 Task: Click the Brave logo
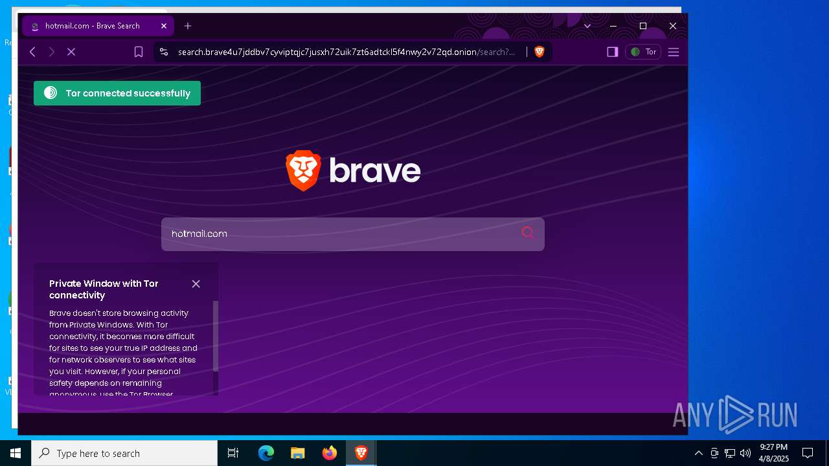pyautogui.click(x=353, y=171)
